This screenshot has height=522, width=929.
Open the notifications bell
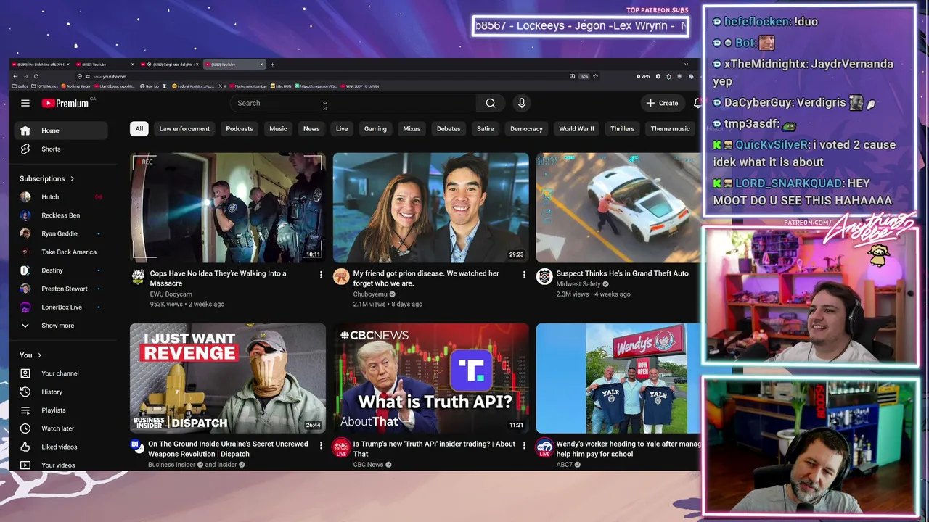point(697,103)
